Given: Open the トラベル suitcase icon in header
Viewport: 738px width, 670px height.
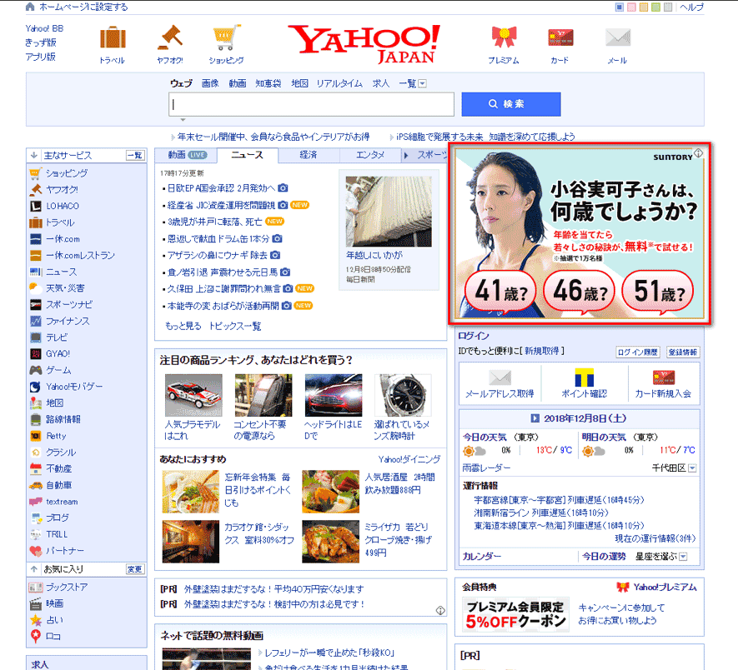Looking at the screenshot, I should (x=112, y=38).
